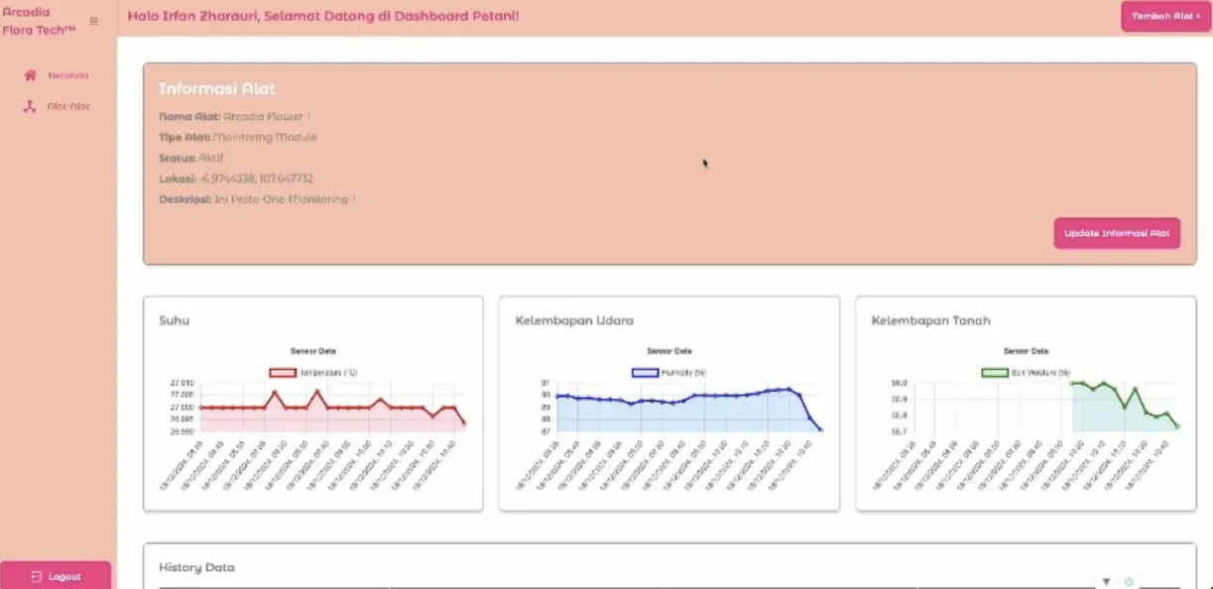Click the Informasi Alat heading
The height and width of the screenshot is (589, 1213).
tap(217, 88)
